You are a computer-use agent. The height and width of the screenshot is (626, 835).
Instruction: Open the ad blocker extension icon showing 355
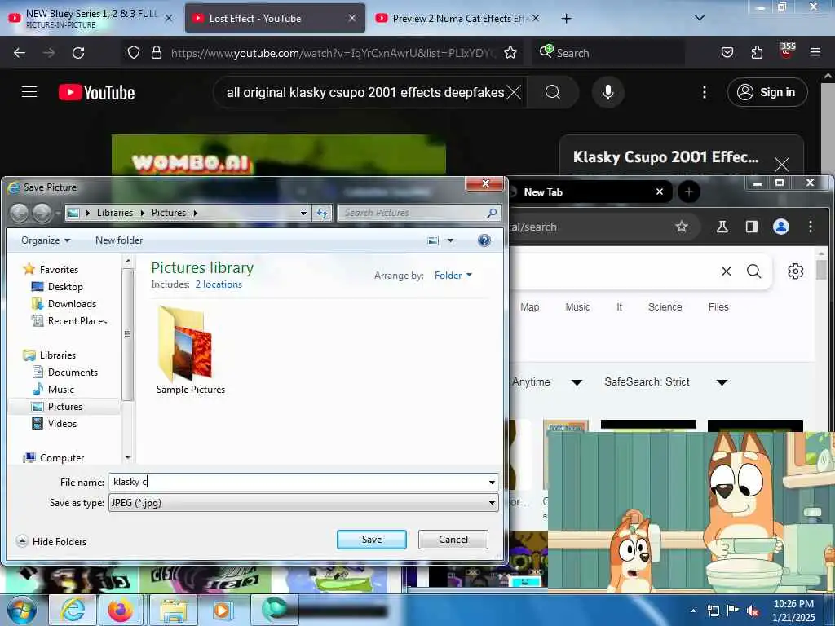787,51
